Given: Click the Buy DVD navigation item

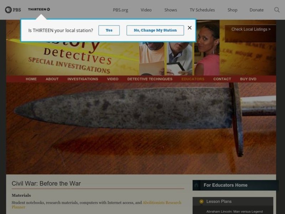Looking at the screenshot, I should pyautogui.click(x=248, y=79).
